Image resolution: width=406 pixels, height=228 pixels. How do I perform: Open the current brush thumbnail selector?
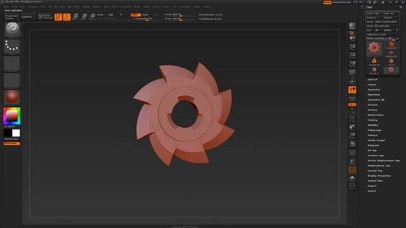coord(12,30)
